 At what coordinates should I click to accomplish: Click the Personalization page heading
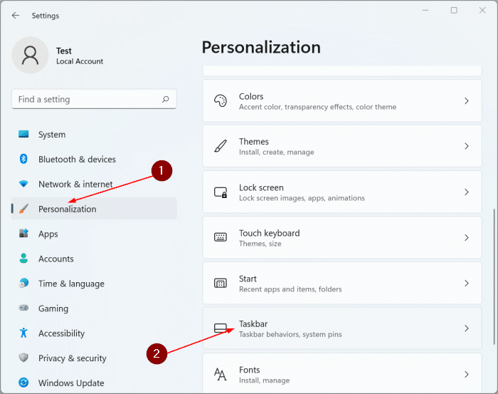click(261, 47)
